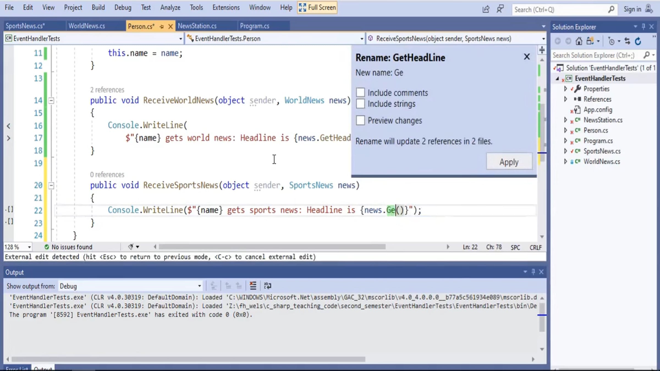
Task: Click the Apply button in the Rename dialog
Action: 509,162
